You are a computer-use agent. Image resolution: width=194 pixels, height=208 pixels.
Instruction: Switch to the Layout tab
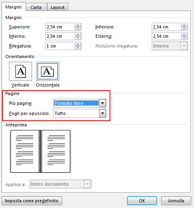pyautogui.click(x=58, y=7)
